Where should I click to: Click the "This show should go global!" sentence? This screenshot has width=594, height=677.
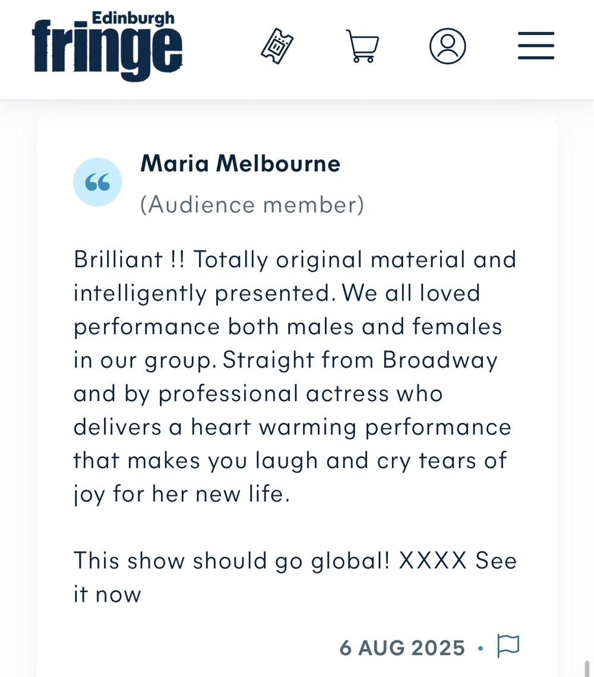coord(232,561)
